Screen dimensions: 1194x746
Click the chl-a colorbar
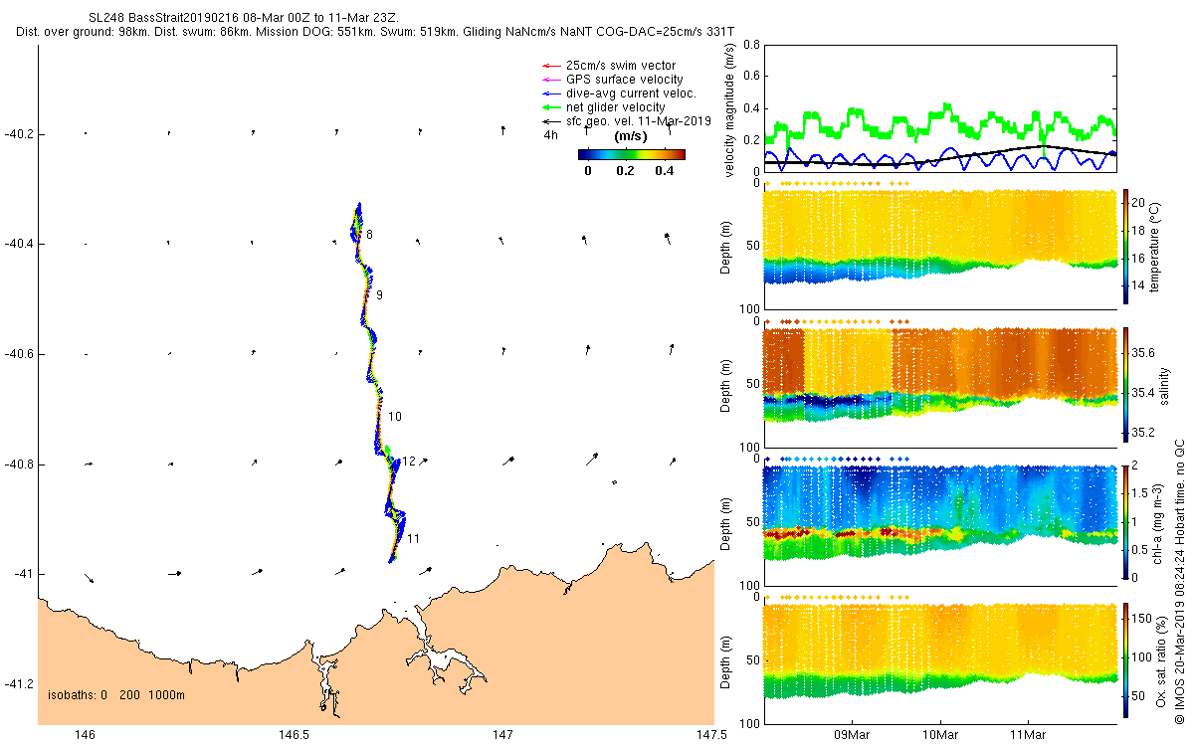(x=1125, y=522)
